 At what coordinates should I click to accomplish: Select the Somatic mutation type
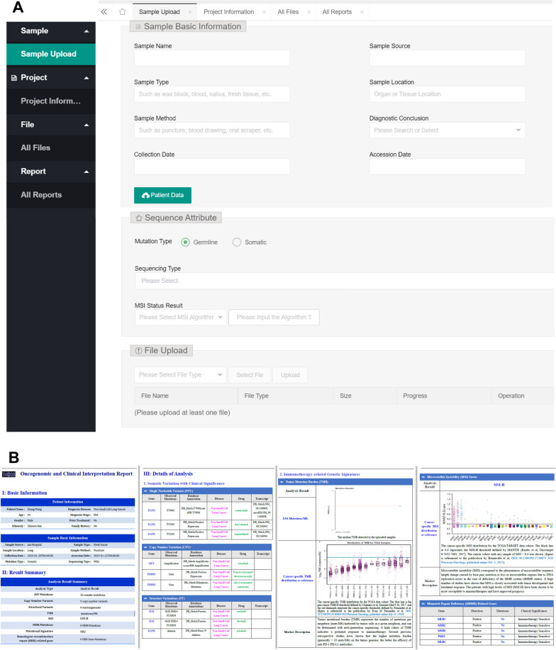click(x=237, y=242)
